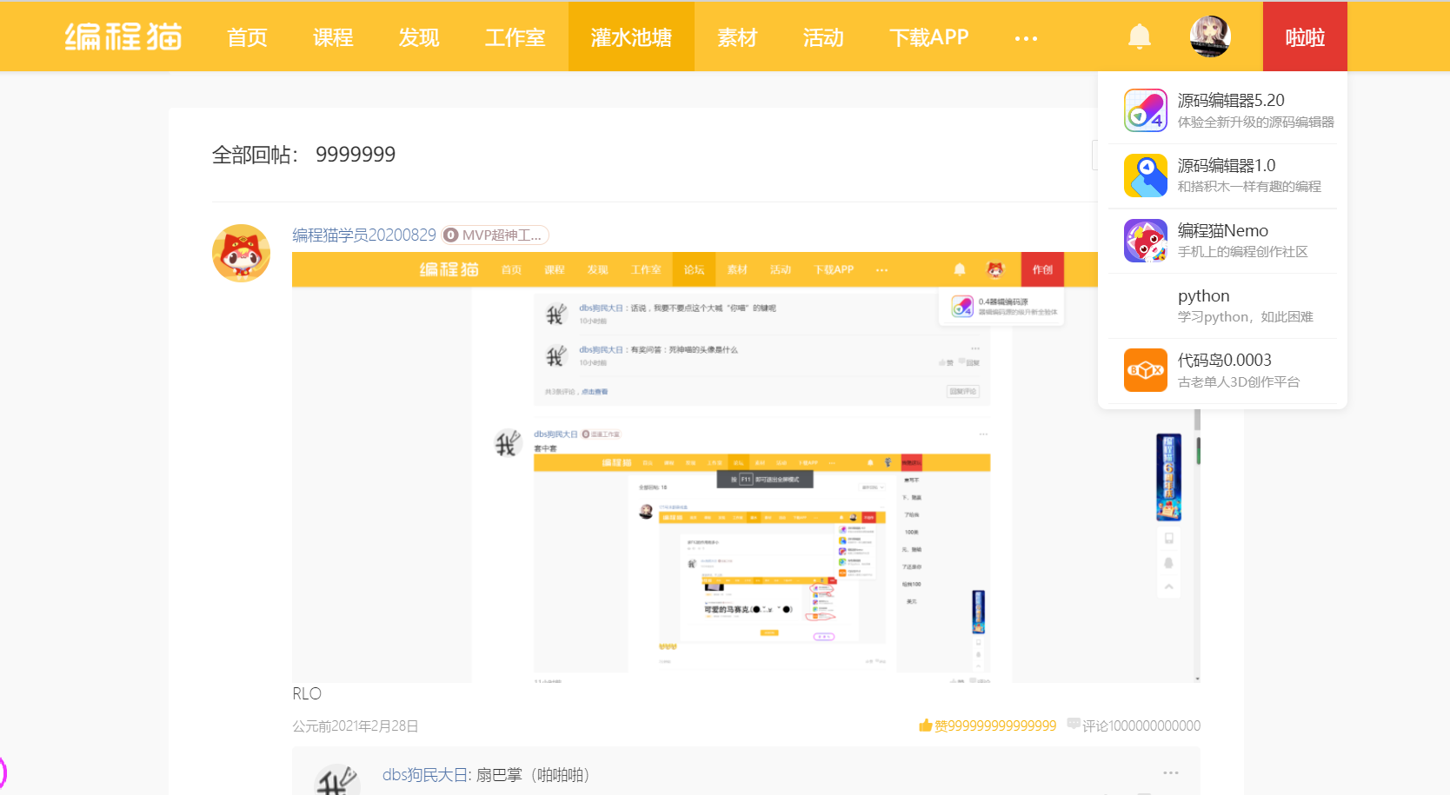Select the 灌水池塘 forum tab
The height and width of the screenshot is (795, 1450).
click(x=631, y=36)
